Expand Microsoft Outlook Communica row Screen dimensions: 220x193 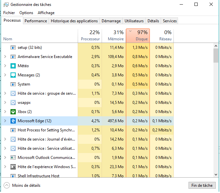tap(5, 158)
